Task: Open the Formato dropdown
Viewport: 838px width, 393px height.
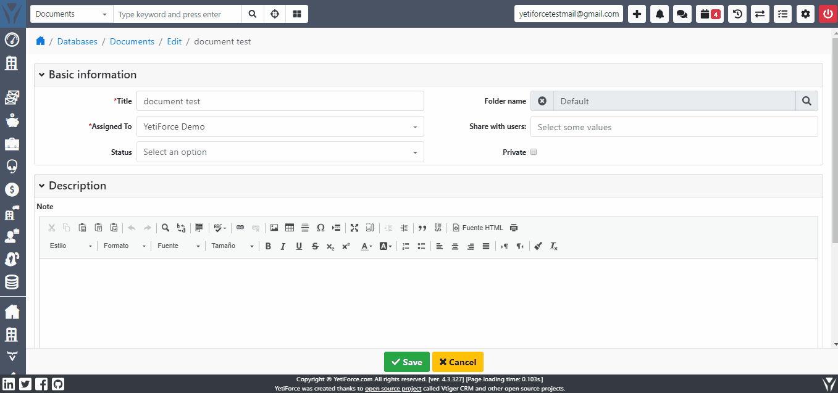Action: tap(125, 246)
